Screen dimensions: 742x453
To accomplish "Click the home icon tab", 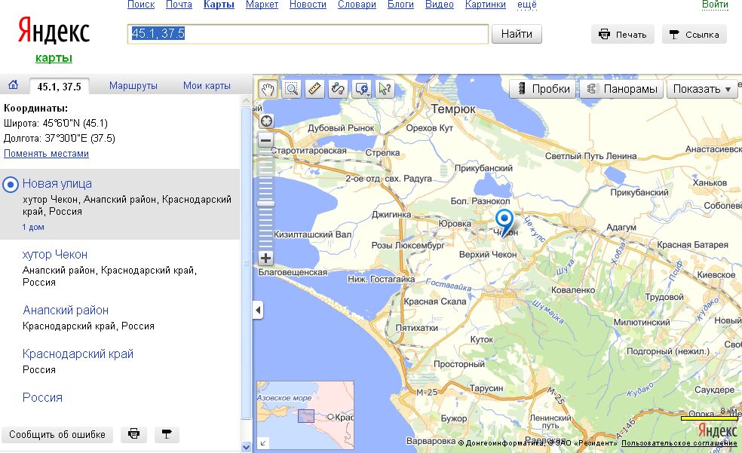I will (x=13, y=85).
